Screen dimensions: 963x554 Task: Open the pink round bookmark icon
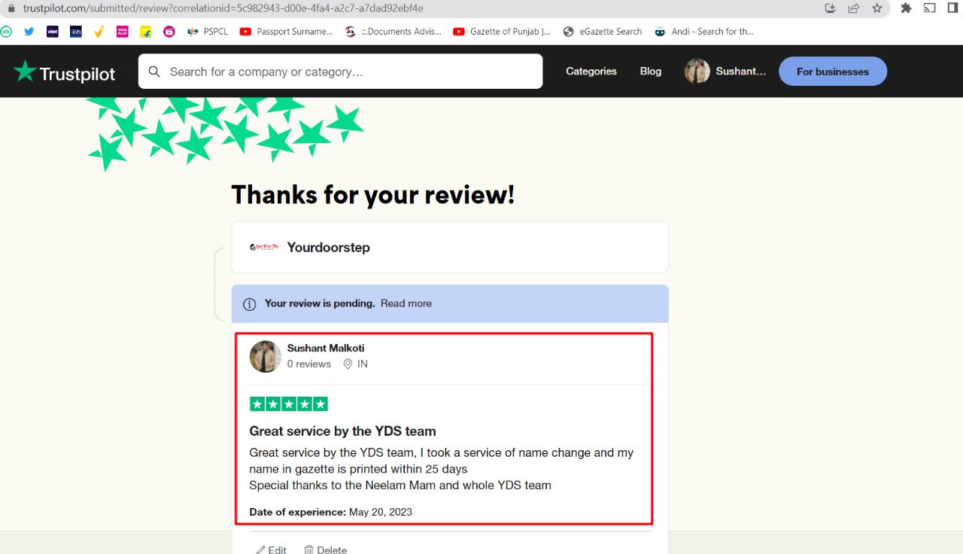click(169, 32)
